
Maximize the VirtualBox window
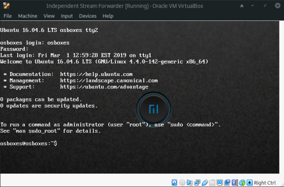pos(265,6)
